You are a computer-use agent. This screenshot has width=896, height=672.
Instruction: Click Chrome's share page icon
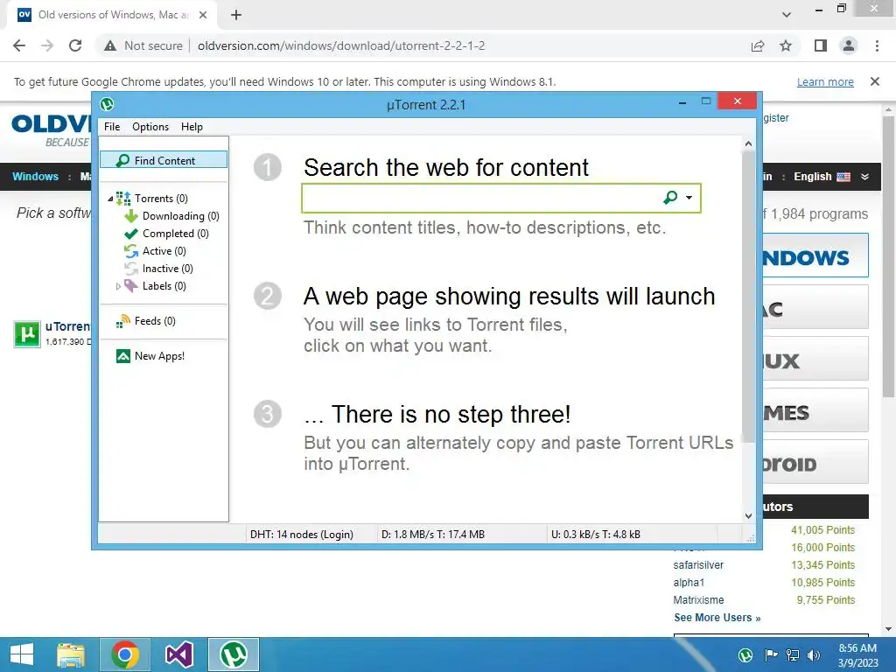pos(758,45)
